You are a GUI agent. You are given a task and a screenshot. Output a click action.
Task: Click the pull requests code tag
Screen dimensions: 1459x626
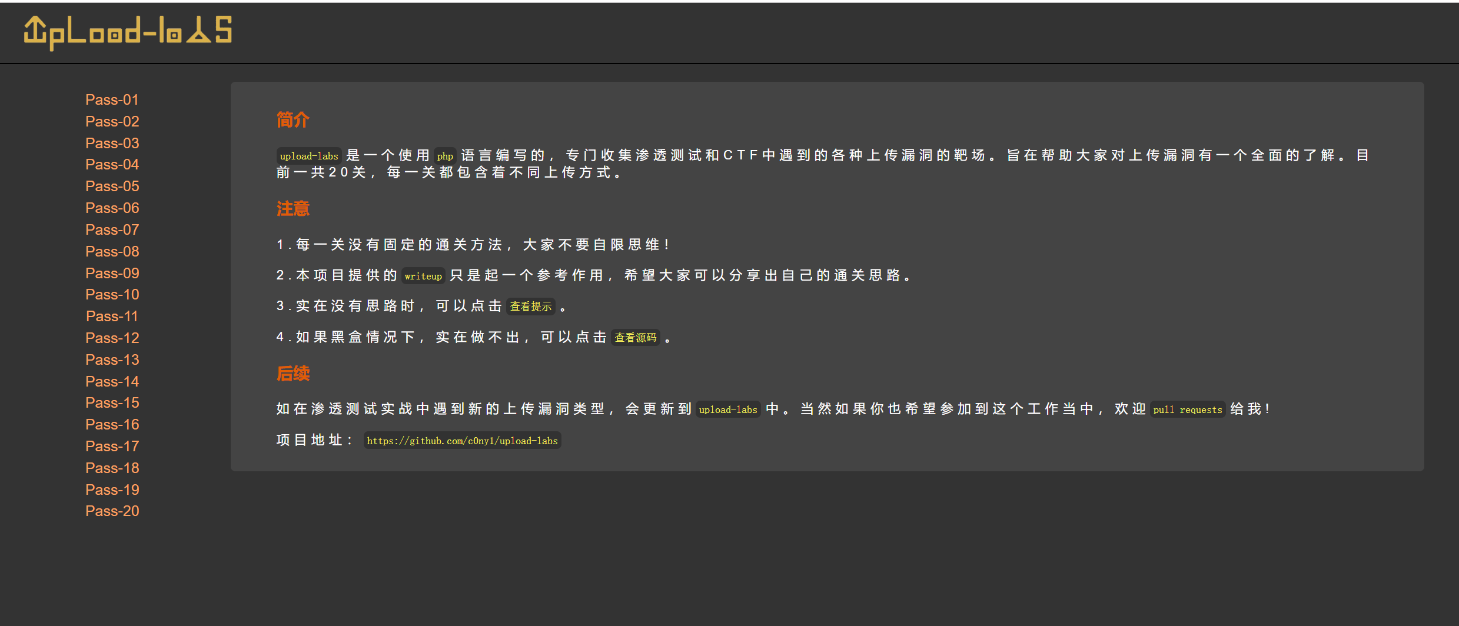[x=1187, y=409]
